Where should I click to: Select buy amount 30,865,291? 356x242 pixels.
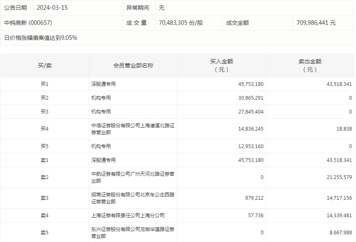coord(251,98)
